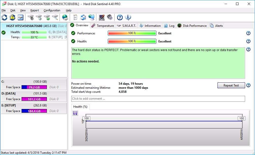Switch to the Temperature tab

103,26
